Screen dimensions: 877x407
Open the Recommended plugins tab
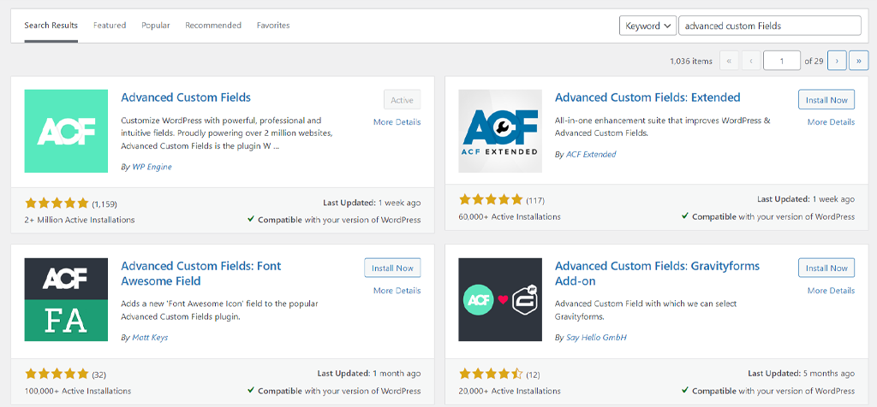coord(213,26)
